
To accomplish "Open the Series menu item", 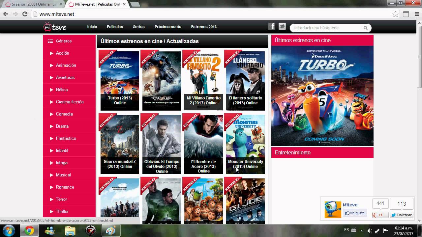I will pyautogui.click(x=139, y=27).
